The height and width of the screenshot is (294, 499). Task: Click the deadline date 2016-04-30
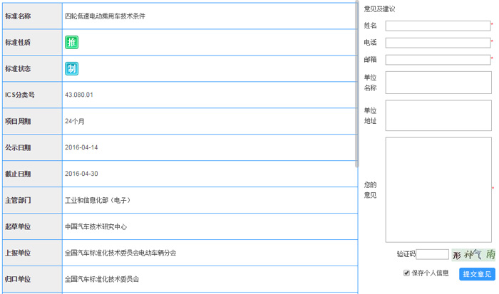[81, 174]
